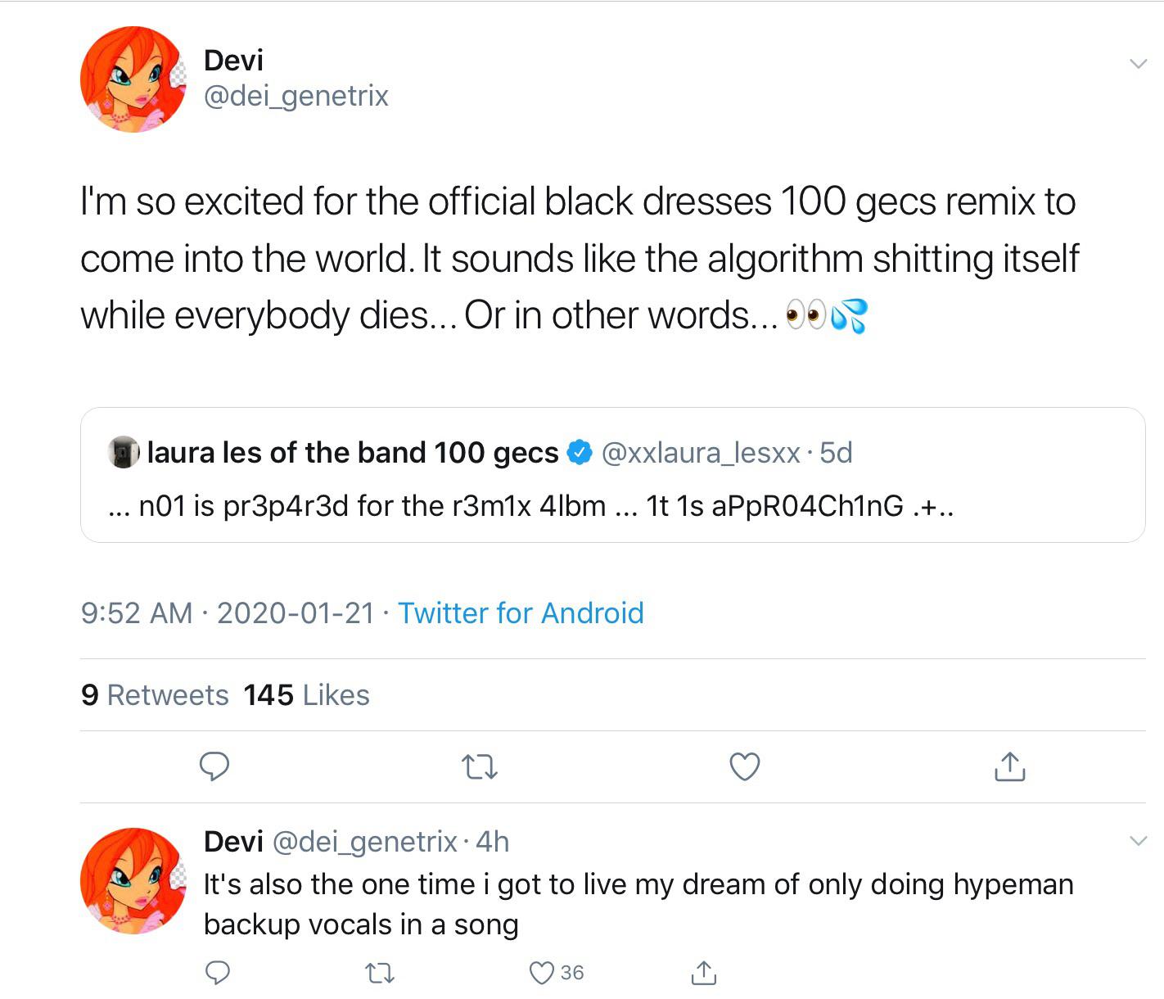This screenshot has height=999, width=1164.
Task: Open the options menu on Devi's reply
Action: click(1137, 841)
